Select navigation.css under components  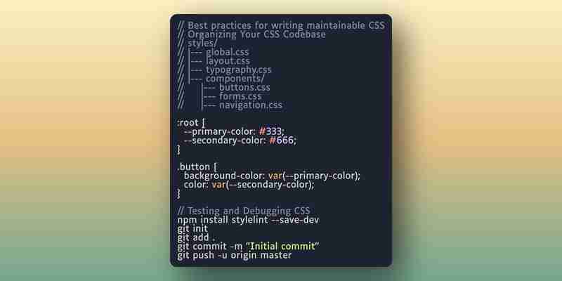pyautogui.click(x=251, y=105)
